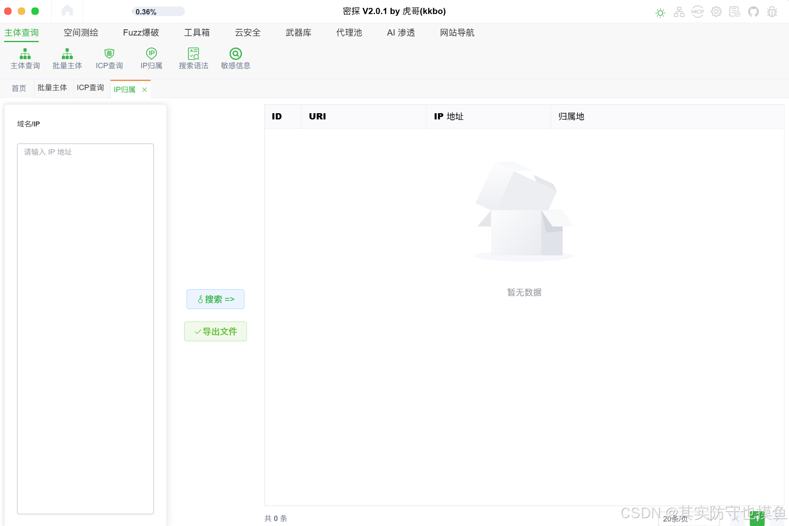Viewport: 789px width, 526px height.
Task: Open the MCP icon in title bar
Action: click(x=698, y=12)
